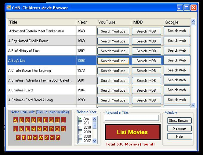Screen dimensions: 203x155
Task: Select letter K filter tile
Action: (x=21, y=129)
